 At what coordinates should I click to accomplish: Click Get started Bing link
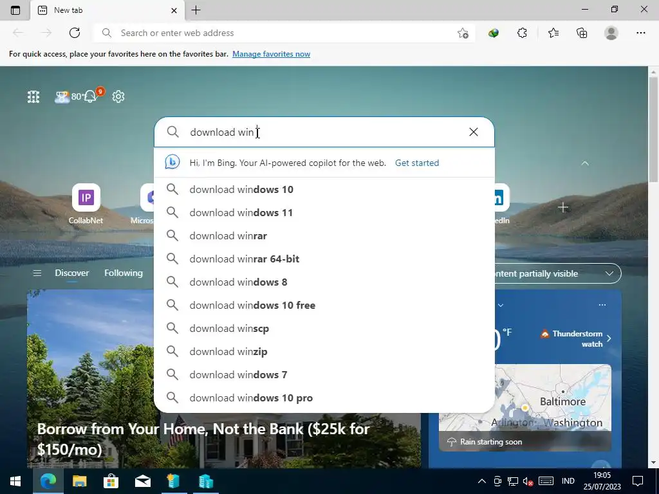pyautogui.click(x=417, y=163)
